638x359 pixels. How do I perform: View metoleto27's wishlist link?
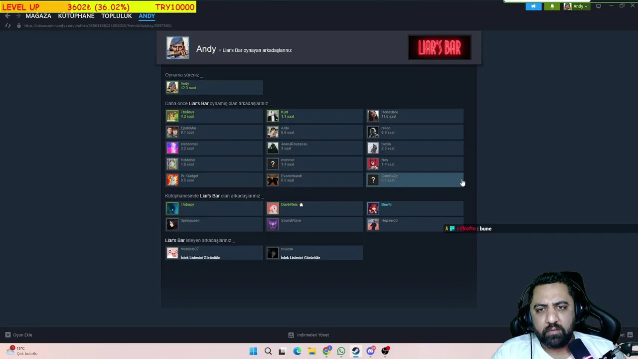[x=200, y=258]
